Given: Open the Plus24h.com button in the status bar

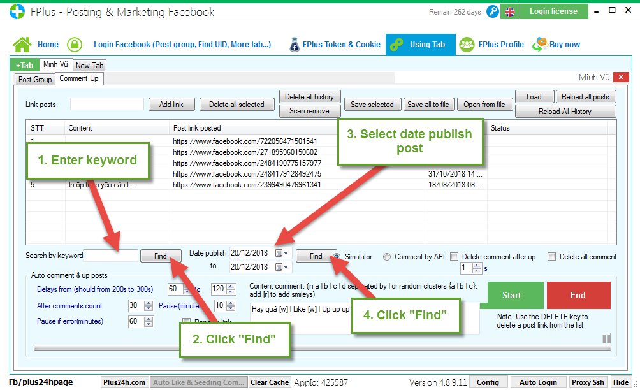Looking at the screenshot, I should pos(124,382).
